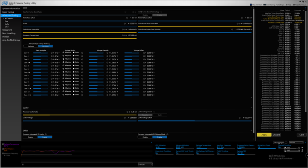Select Adaptive voltage mode for Core 0
The image size is (308, 168).
(x=63, y=52)
